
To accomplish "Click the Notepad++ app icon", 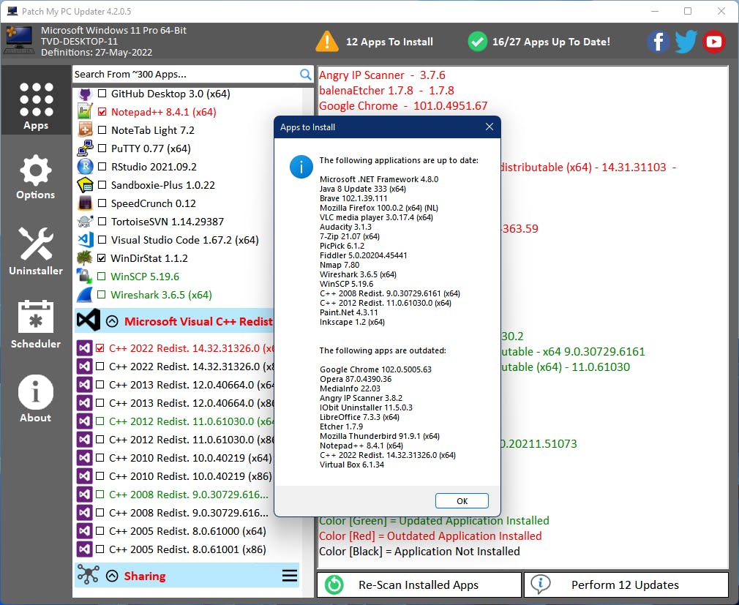I will [85, 112].
